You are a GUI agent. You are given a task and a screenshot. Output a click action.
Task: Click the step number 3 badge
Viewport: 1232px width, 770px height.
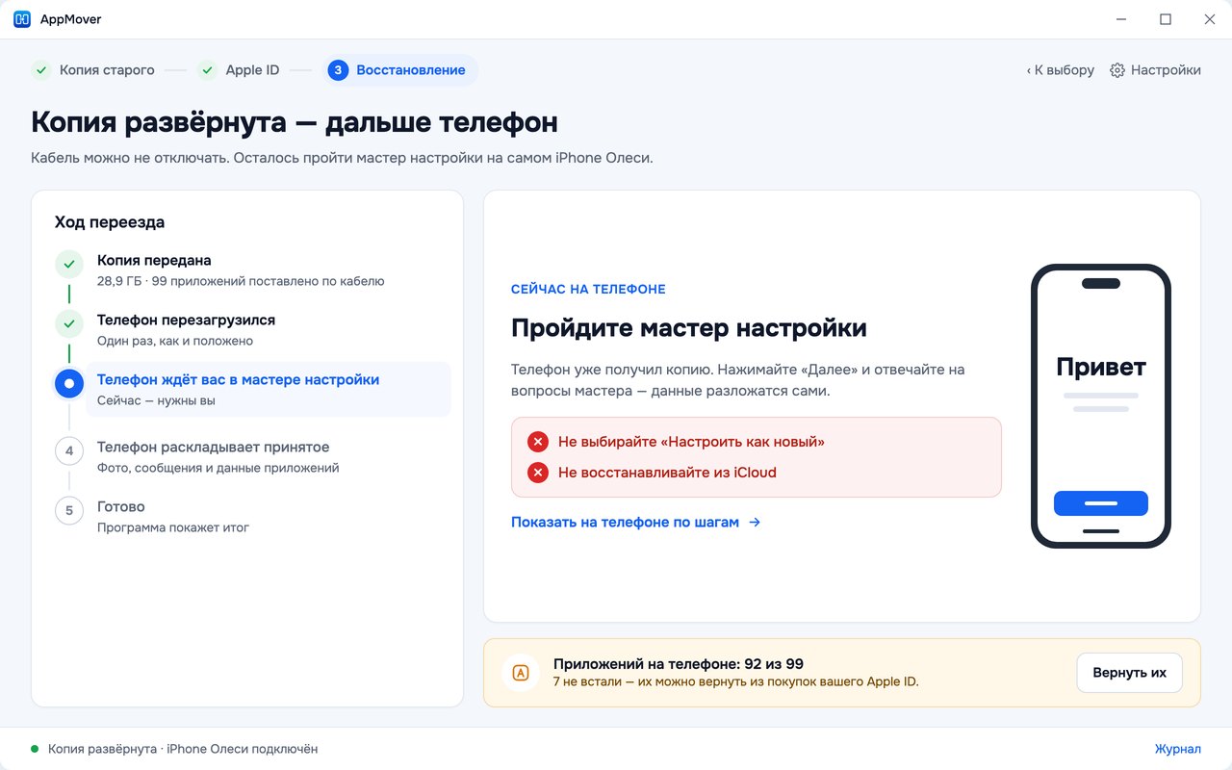click(x=338, y=70)
